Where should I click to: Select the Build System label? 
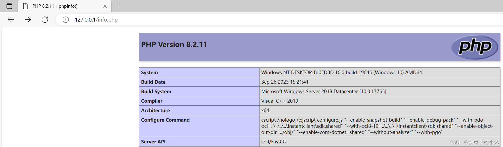pyautogui.click(x=156, y=92)
